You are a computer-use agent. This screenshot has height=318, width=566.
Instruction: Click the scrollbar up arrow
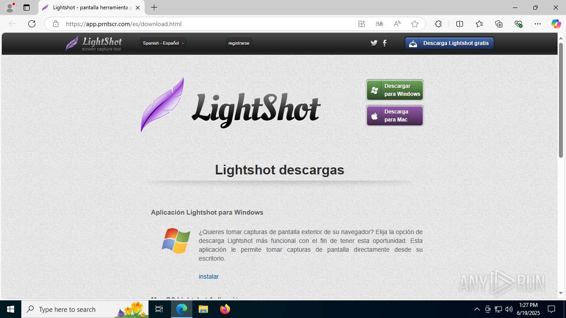pyautogui.click(x=561, y=38)
